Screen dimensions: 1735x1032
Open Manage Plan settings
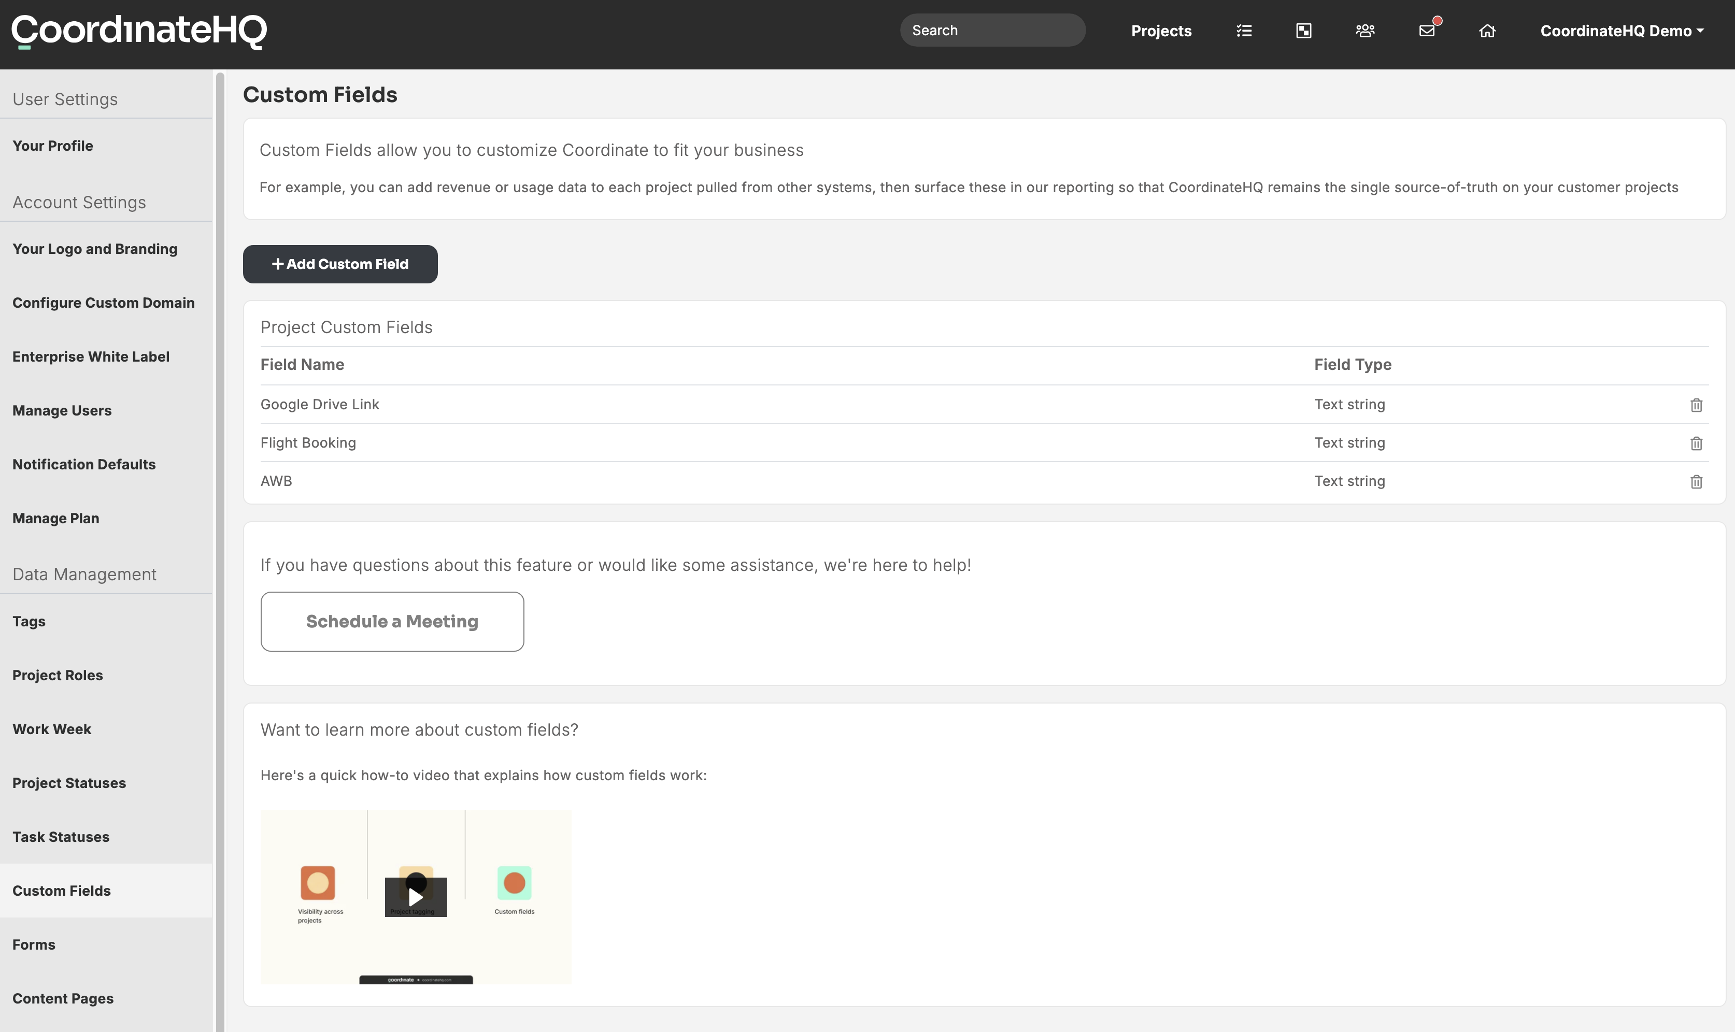[x=55, y=518]
